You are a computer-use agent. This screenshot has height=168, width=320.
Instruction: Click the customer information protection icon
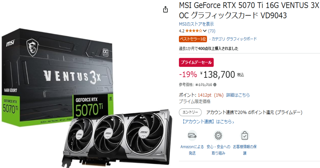click(245, 135)
